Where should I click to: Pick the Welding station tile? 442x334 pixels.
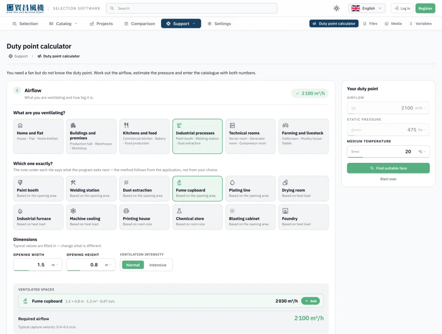point(91,189)
